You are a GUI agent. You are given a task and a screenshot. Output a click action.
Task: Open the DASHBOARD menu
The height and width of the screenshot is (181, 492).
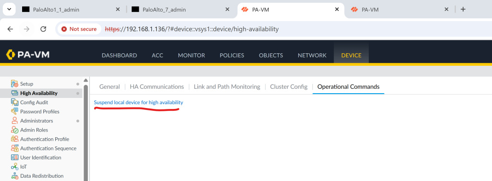click(x=119, y=55)
